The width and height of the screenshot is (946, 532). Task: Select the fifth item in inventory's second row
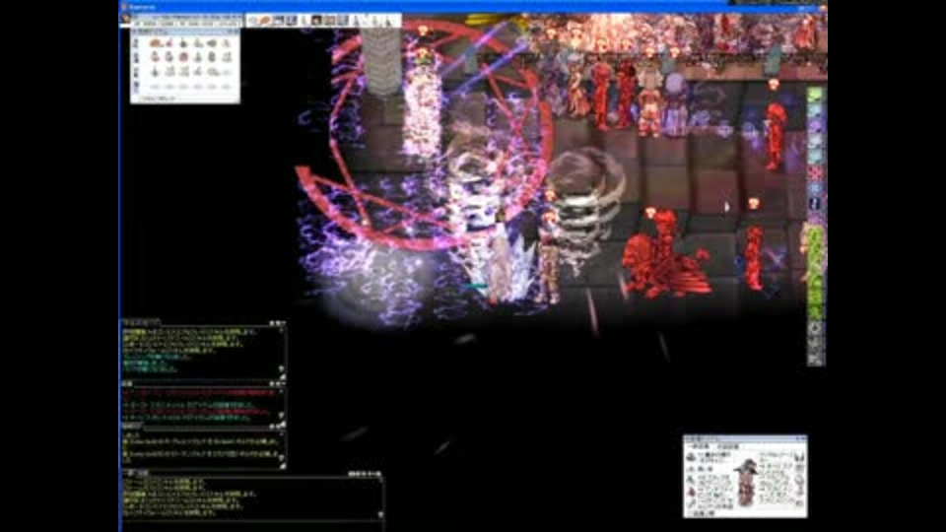pos(212,57)
